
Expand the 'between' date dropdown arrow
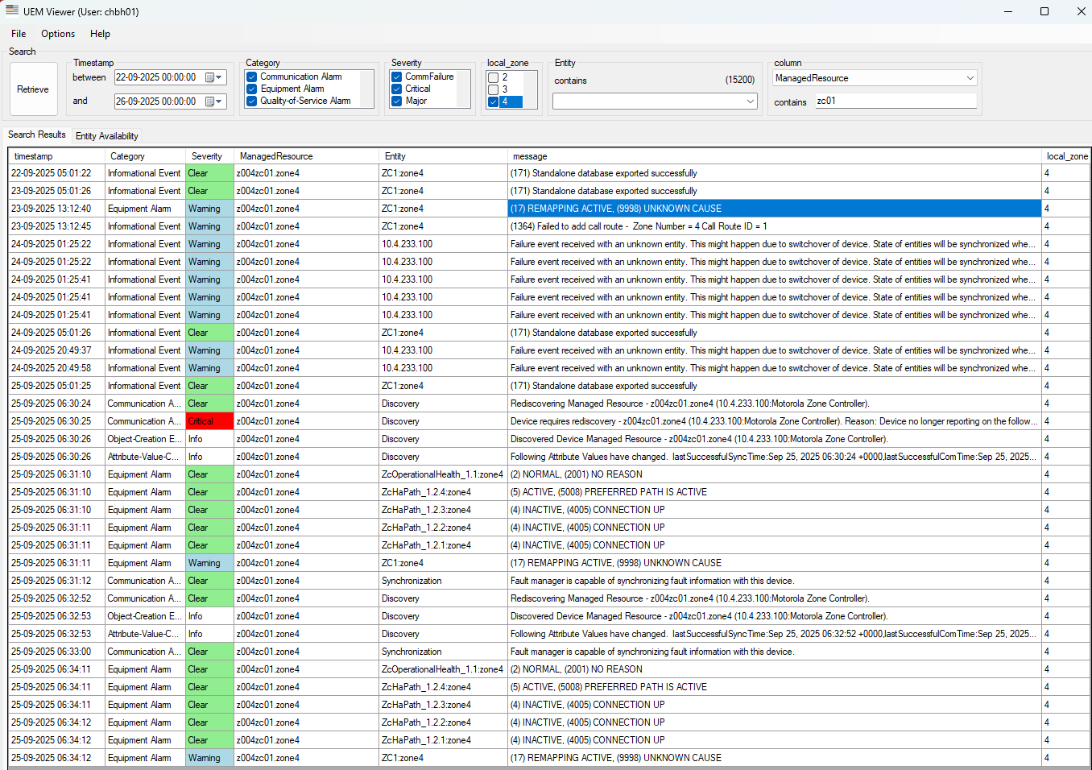pyautogui.click(x=220, y=77)
